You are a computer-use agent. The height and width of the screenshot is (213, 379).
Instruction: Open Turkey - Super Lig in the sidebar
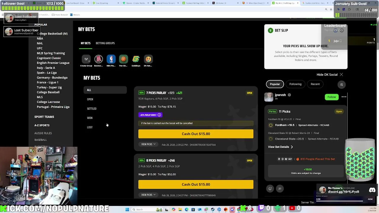coord(49,87)
